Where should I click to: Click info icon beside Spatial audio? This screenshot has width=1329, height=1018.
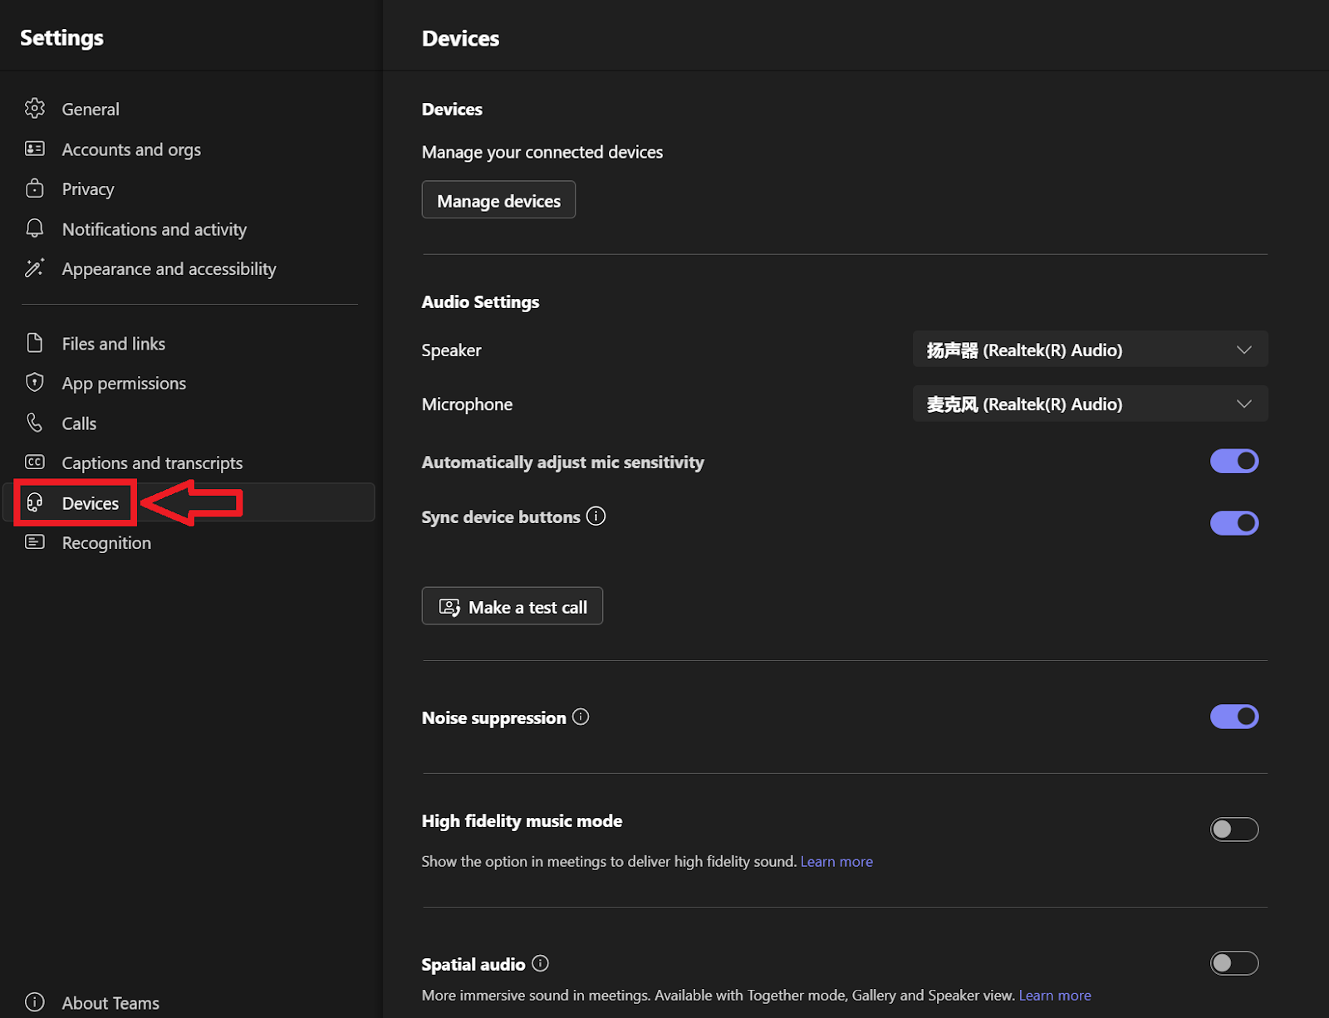click(x=541, y=963)
